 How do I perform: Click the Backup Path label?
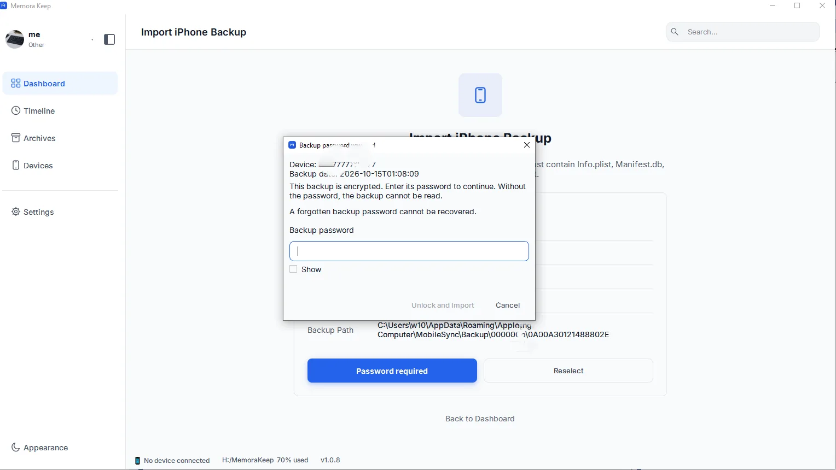(x=330, y=330)
